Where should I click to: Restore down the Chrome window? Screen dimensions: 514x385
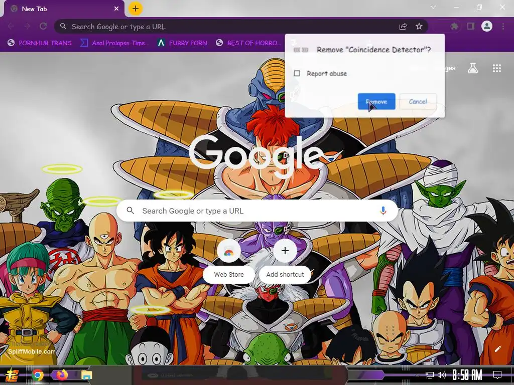(479, 7)
